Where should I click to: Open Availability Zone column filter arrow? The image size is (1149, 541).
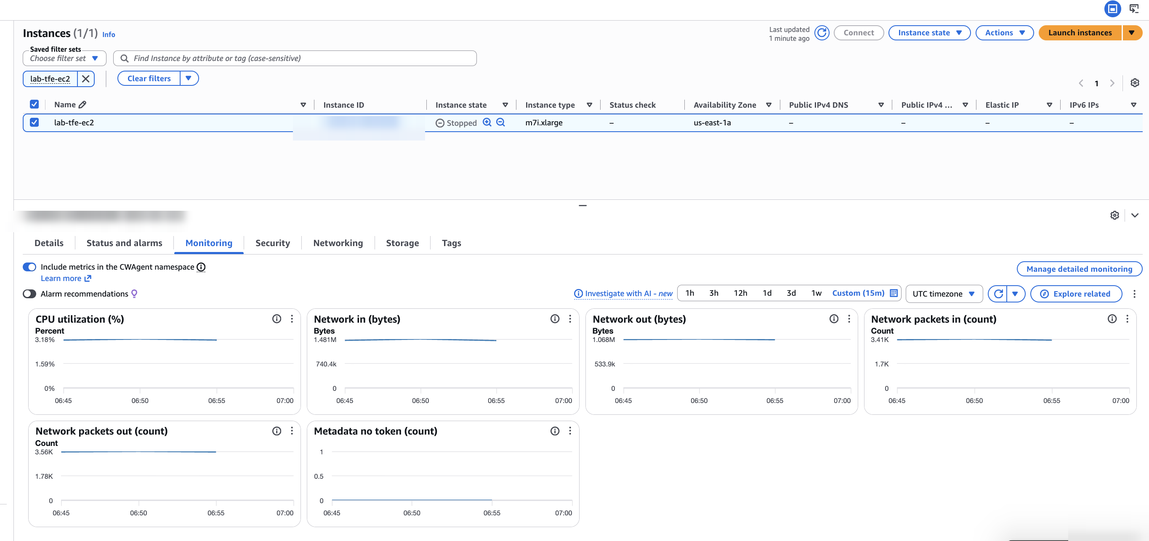pos(769,105)
